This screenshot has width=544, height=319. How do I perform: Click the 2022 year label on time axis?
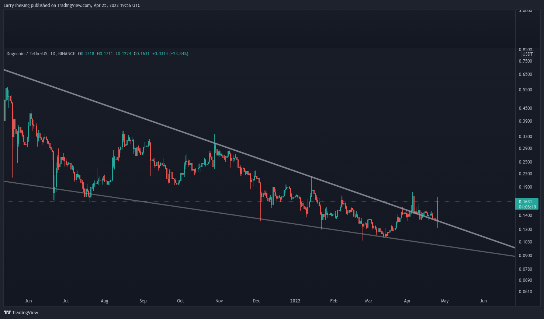click(x=295, y=301)
